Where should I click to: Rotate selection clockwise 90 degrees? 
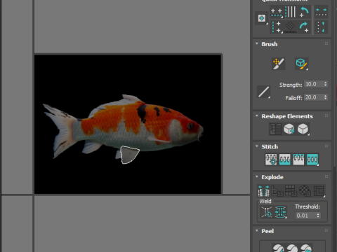(304, 27)
